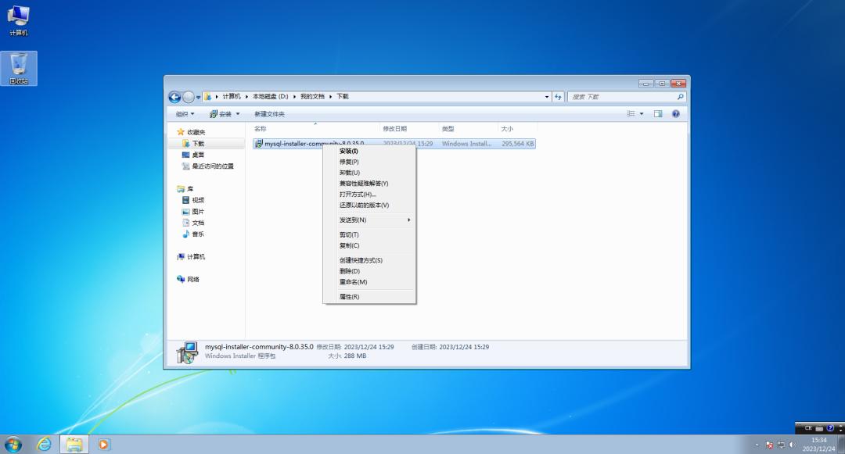Click 计算机 in the address path
This screenshot has height=454, width=845.
(x=231, y=96)
